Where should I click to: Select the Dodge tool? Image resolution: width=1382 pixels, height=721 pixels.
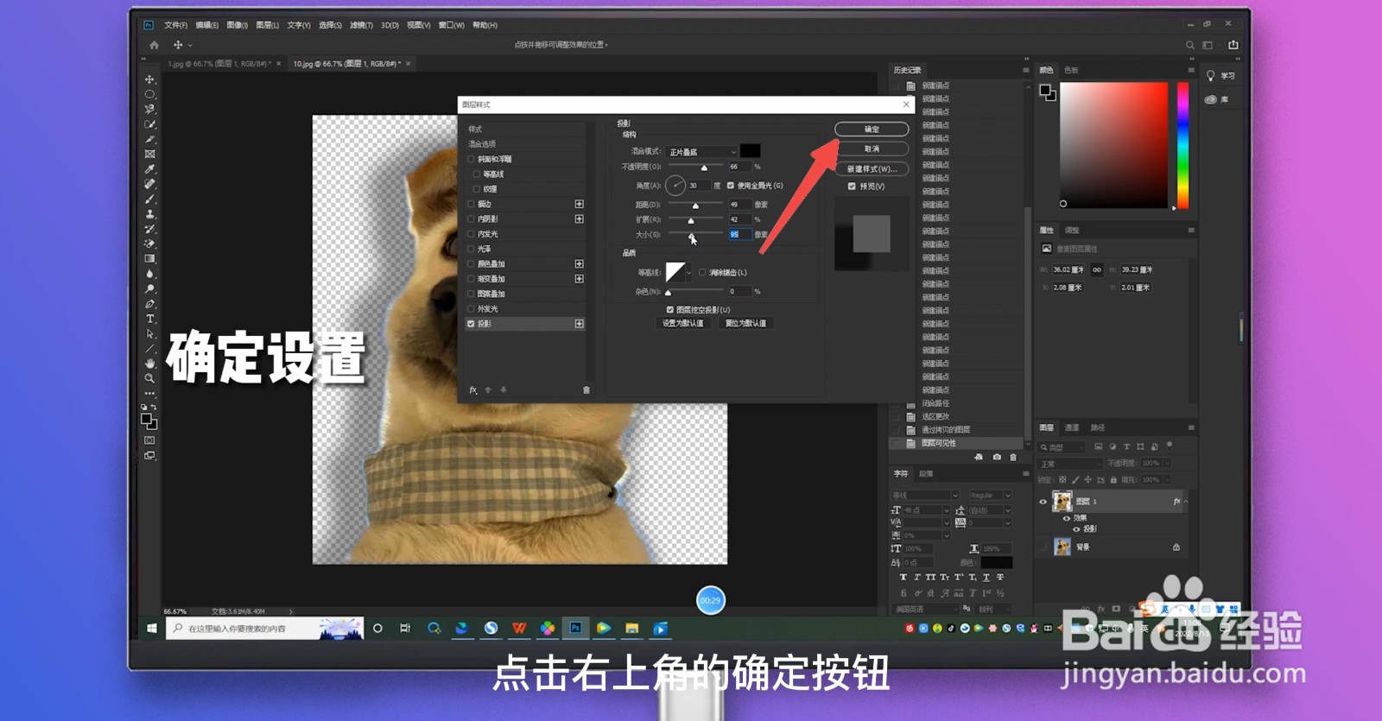pos(149,288)
